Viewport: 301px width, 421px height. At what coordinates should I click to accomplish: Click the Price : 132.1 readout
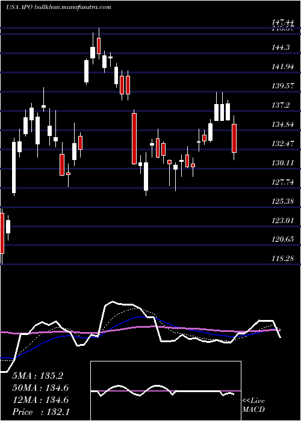pyautogui.click(x=41, y=412)
